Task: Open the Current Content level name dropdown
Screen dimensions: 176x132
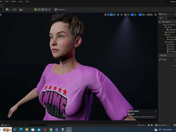Action: coord(143,117)
